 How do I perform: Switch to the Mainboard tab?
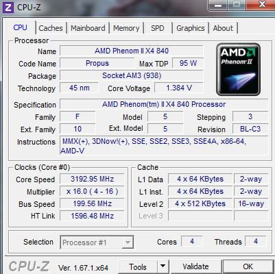coord(88,28)
